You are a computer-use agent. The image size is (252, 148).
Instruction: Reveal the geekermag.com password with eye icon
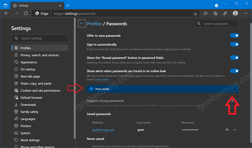point(227,130)
